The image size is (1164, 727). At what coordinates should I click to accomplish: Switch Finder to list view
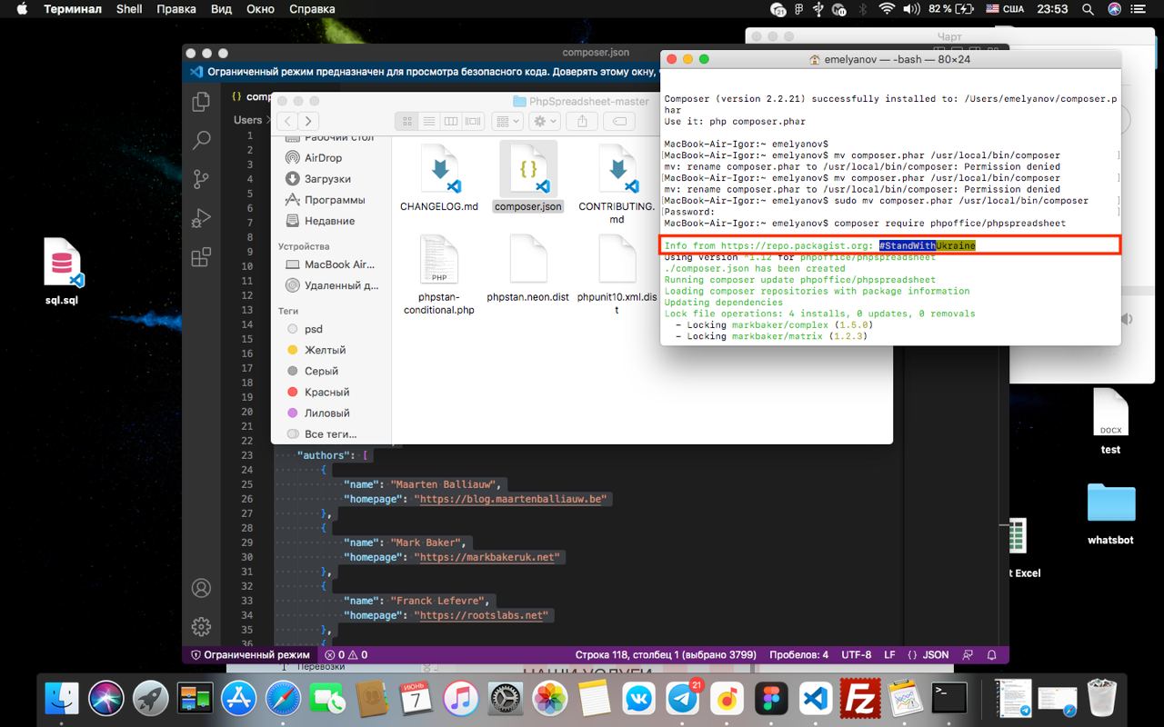[x=428, y=121]
